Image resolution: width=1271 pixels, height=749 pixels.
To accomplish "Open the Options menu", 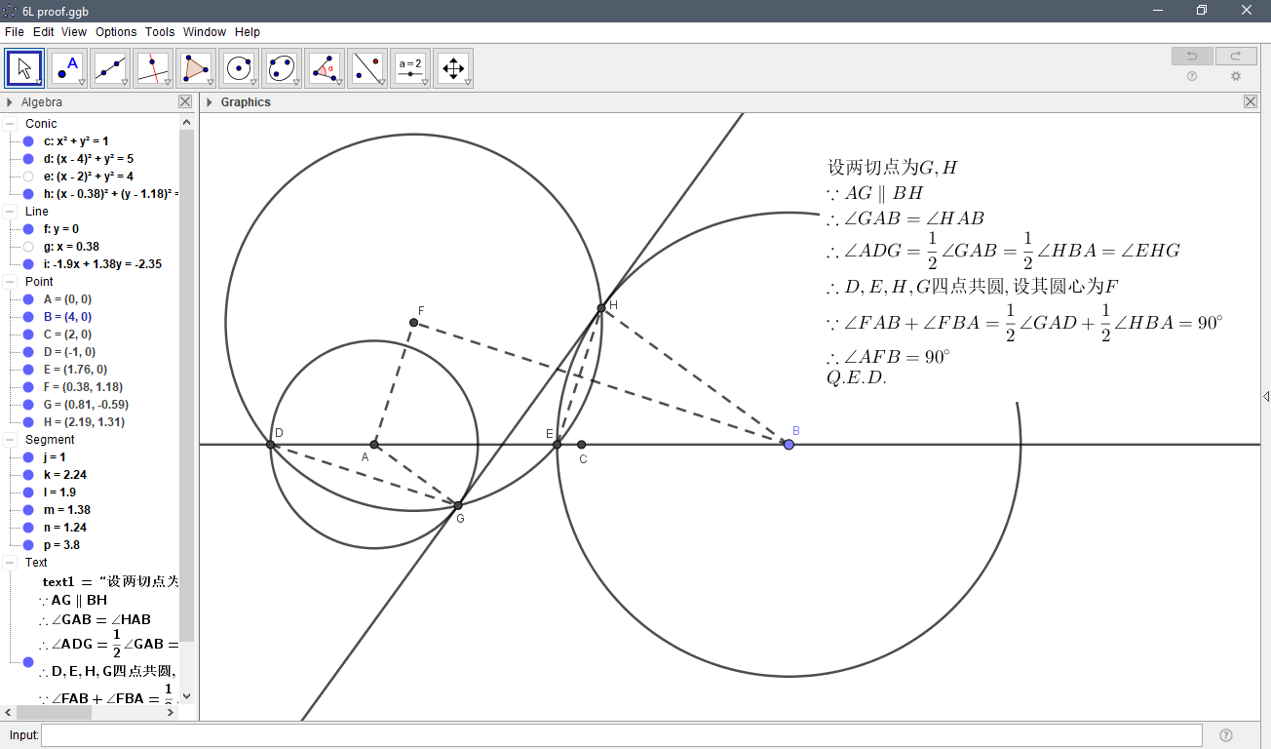I will pos(115,31).
